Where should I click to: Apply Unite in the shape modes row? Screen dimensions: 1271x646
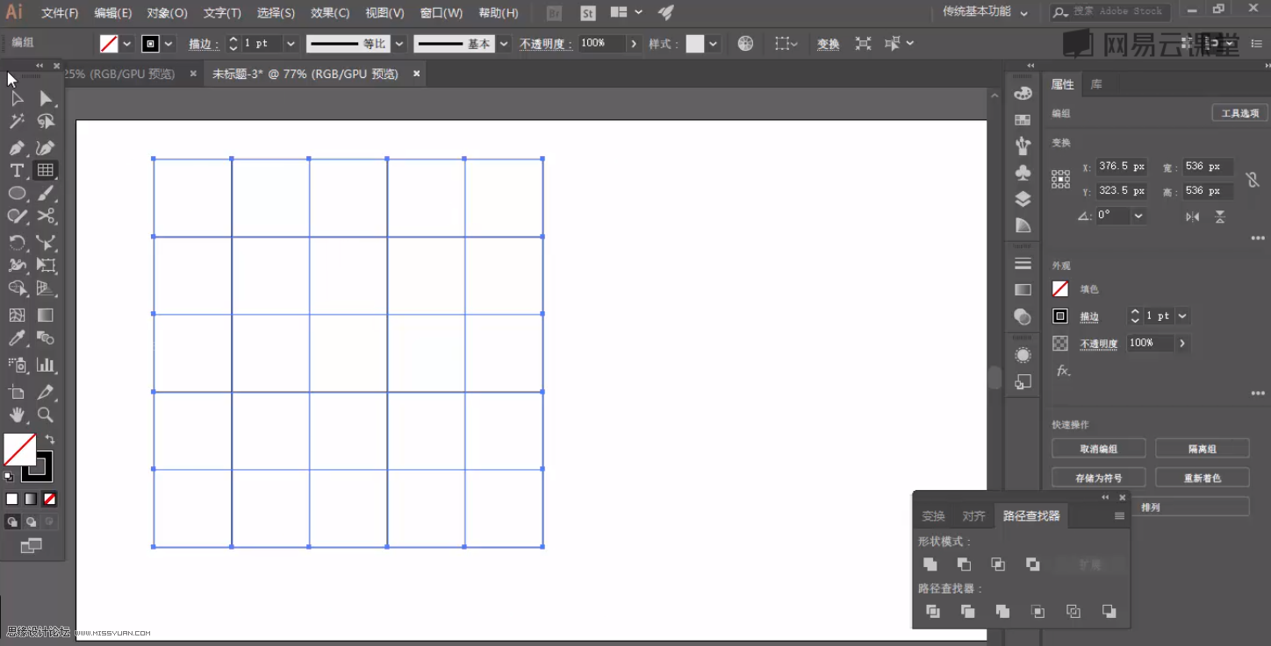point(930,564)
